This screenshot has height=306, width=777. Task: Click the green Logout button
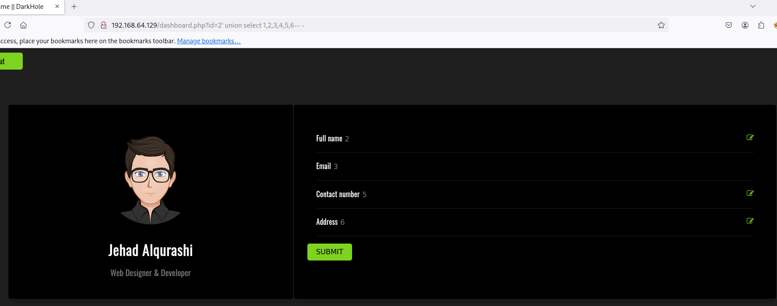pos(11,61)
